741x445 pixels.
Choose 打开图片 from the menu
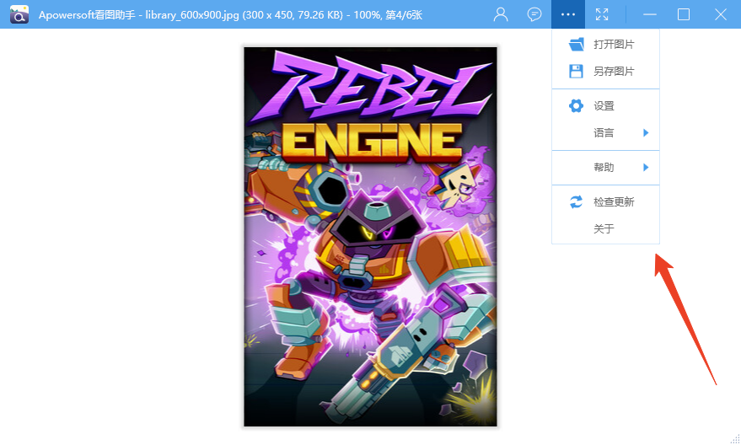click(x=614, y=44)
